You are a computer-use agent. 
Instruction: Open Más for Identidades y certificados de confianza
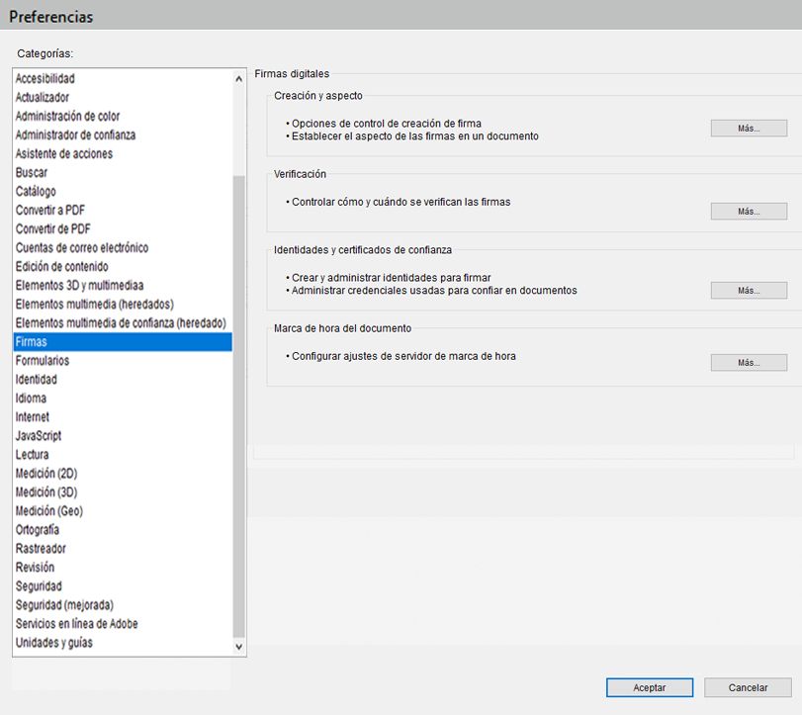(x=748, y=290)
